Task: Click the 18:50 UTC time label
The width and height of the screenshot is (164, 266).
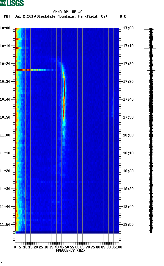Action: coord(128,225)
